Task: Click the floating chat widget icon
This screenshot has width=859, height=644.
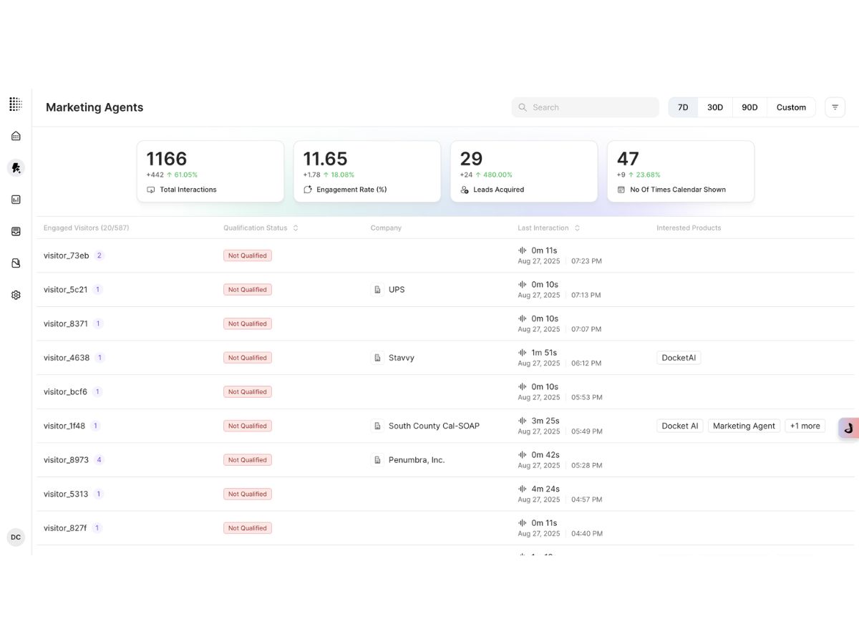Action: (848, 429)
